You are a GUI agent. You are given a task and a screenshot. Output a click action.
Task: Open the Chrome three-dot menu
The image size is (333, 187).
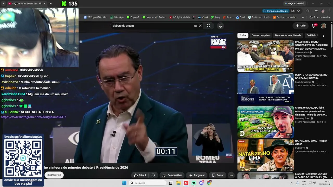coord(329,11)
